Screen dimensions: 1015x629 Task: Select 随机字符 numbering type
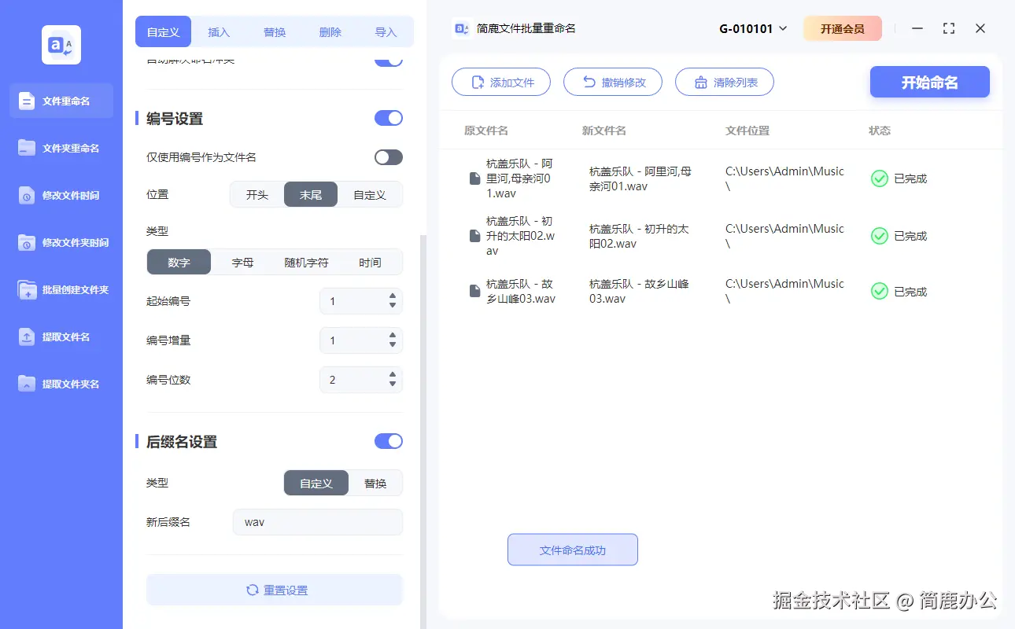[307, 262]
